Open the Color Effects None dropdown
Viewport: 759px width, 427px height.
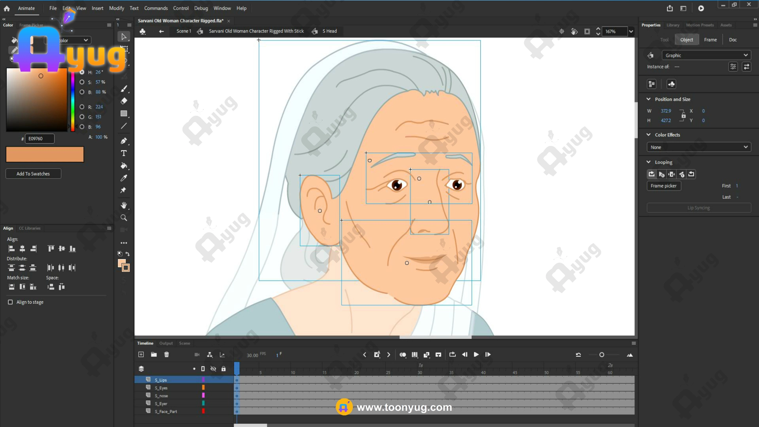click(699, 147)
